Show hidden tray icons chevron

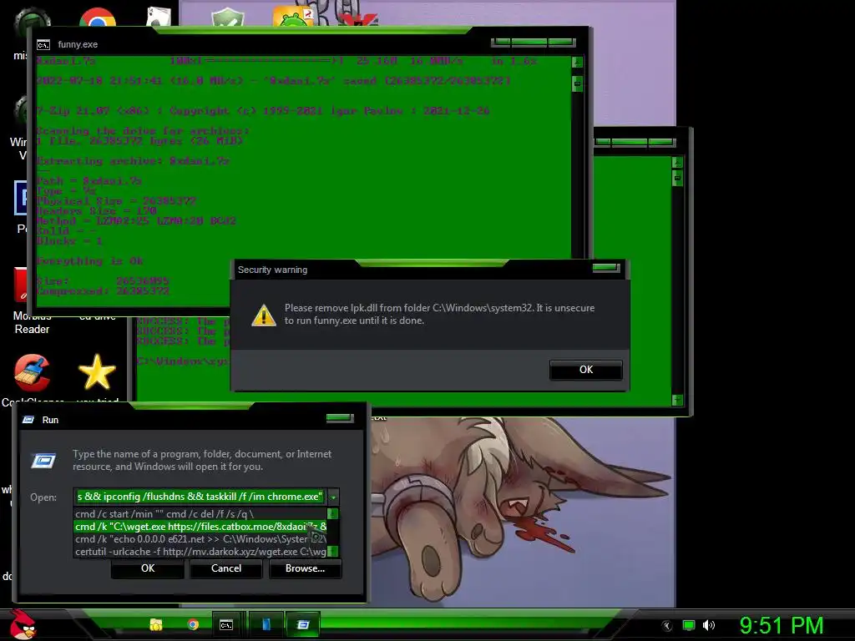tap(667, 626)
